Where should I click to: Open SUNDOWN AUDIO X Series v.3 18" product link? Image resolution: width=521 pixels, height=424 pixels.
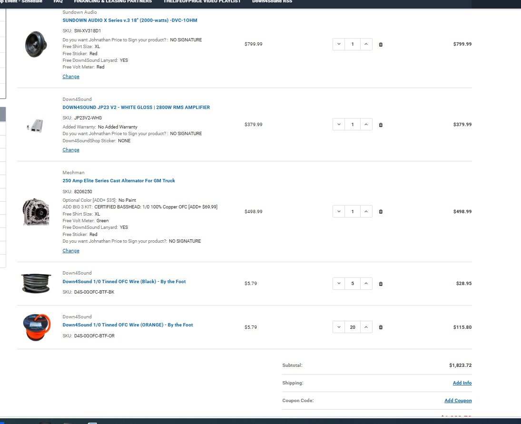tap(130, 20)
